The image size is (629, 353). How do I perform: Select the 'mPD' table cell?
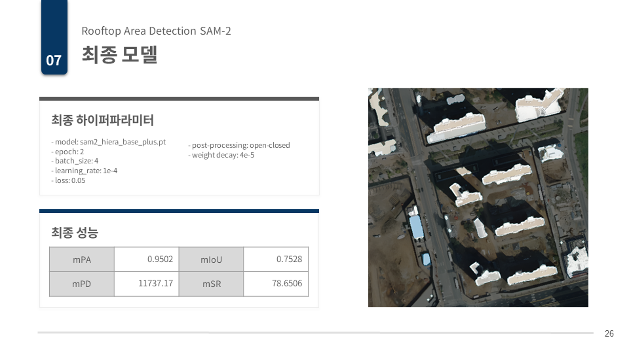[x=82, y=284]
